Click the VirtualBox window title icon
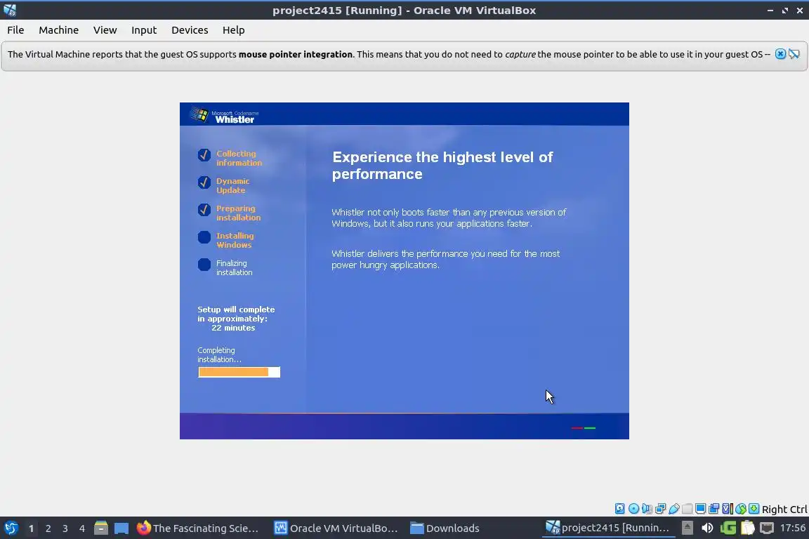The height and width of the screenshot is (539, 809). [x=10, y=10]
